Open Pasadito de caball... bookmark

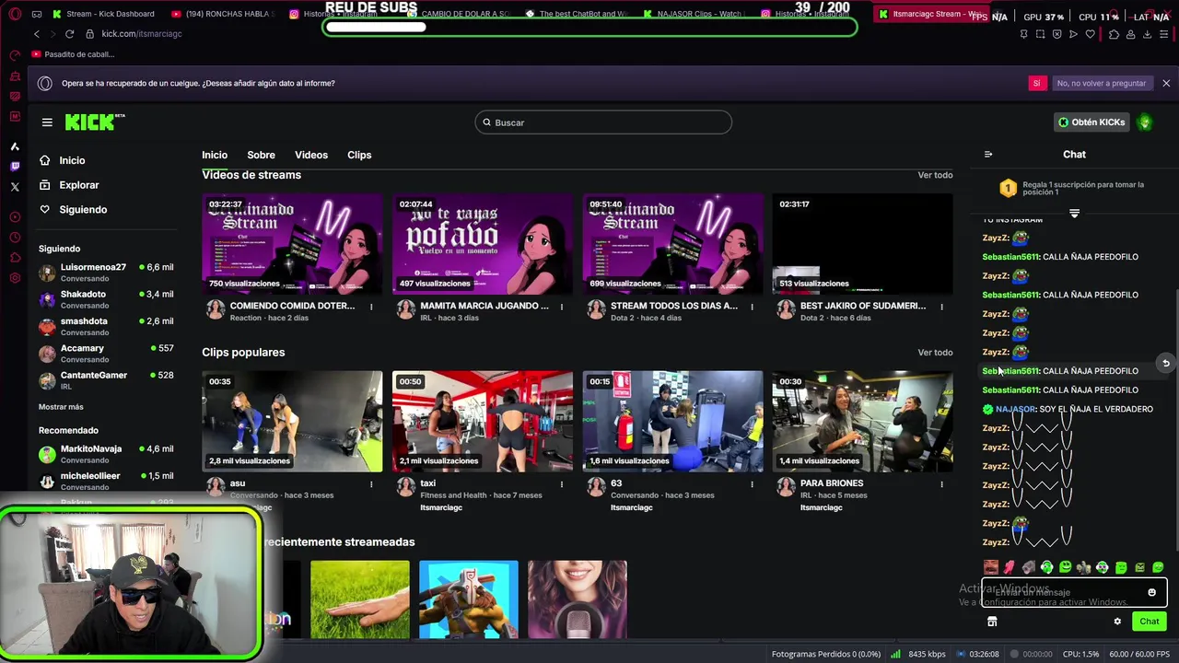tap(72, 54)
